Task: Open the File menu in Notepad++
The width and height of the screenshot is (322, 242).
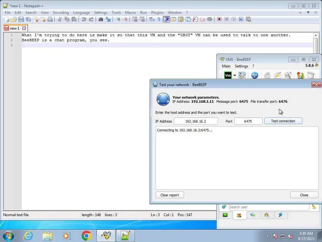Action: (x=8, y=13)
